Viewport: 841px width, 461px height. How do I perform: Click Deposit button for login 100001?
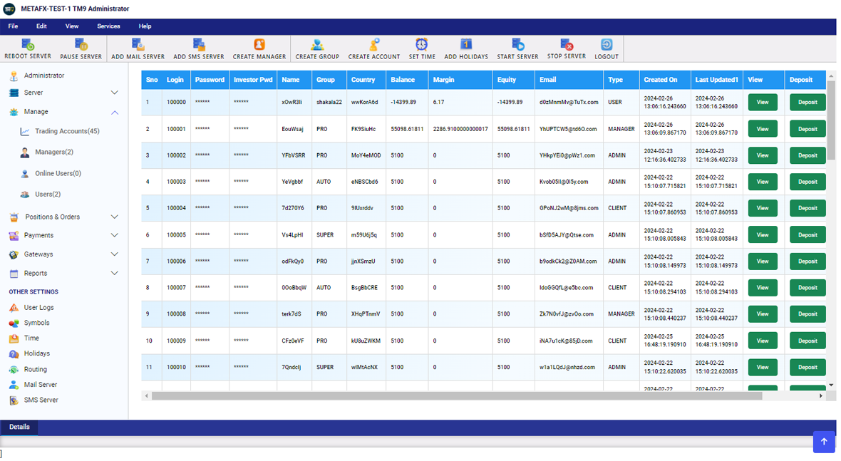coord(808,129)
